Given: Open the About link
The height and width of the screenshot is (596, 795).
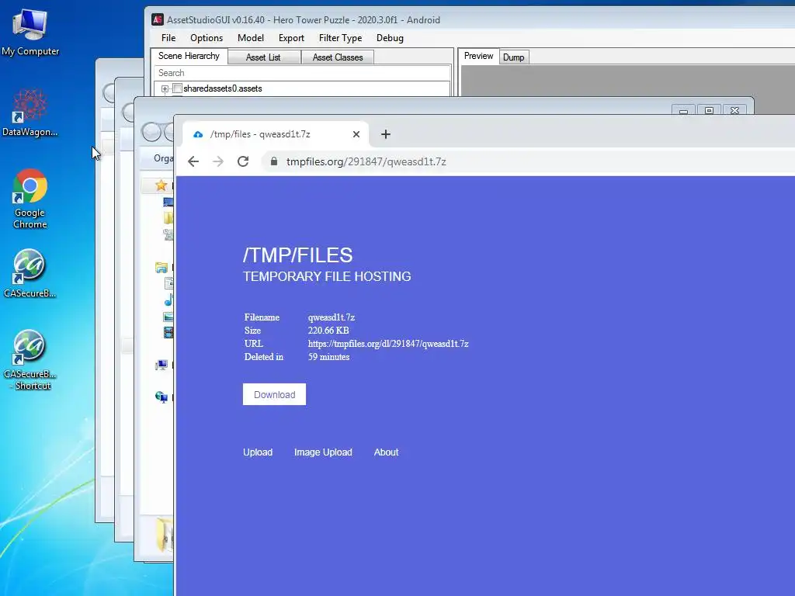Looking at the screenshot, I should (387, 452).
